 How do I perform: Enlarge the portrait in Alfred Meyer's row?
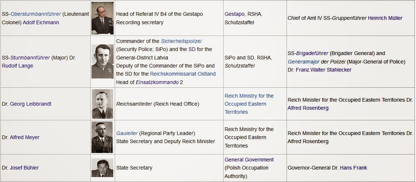tap(103, 137)
